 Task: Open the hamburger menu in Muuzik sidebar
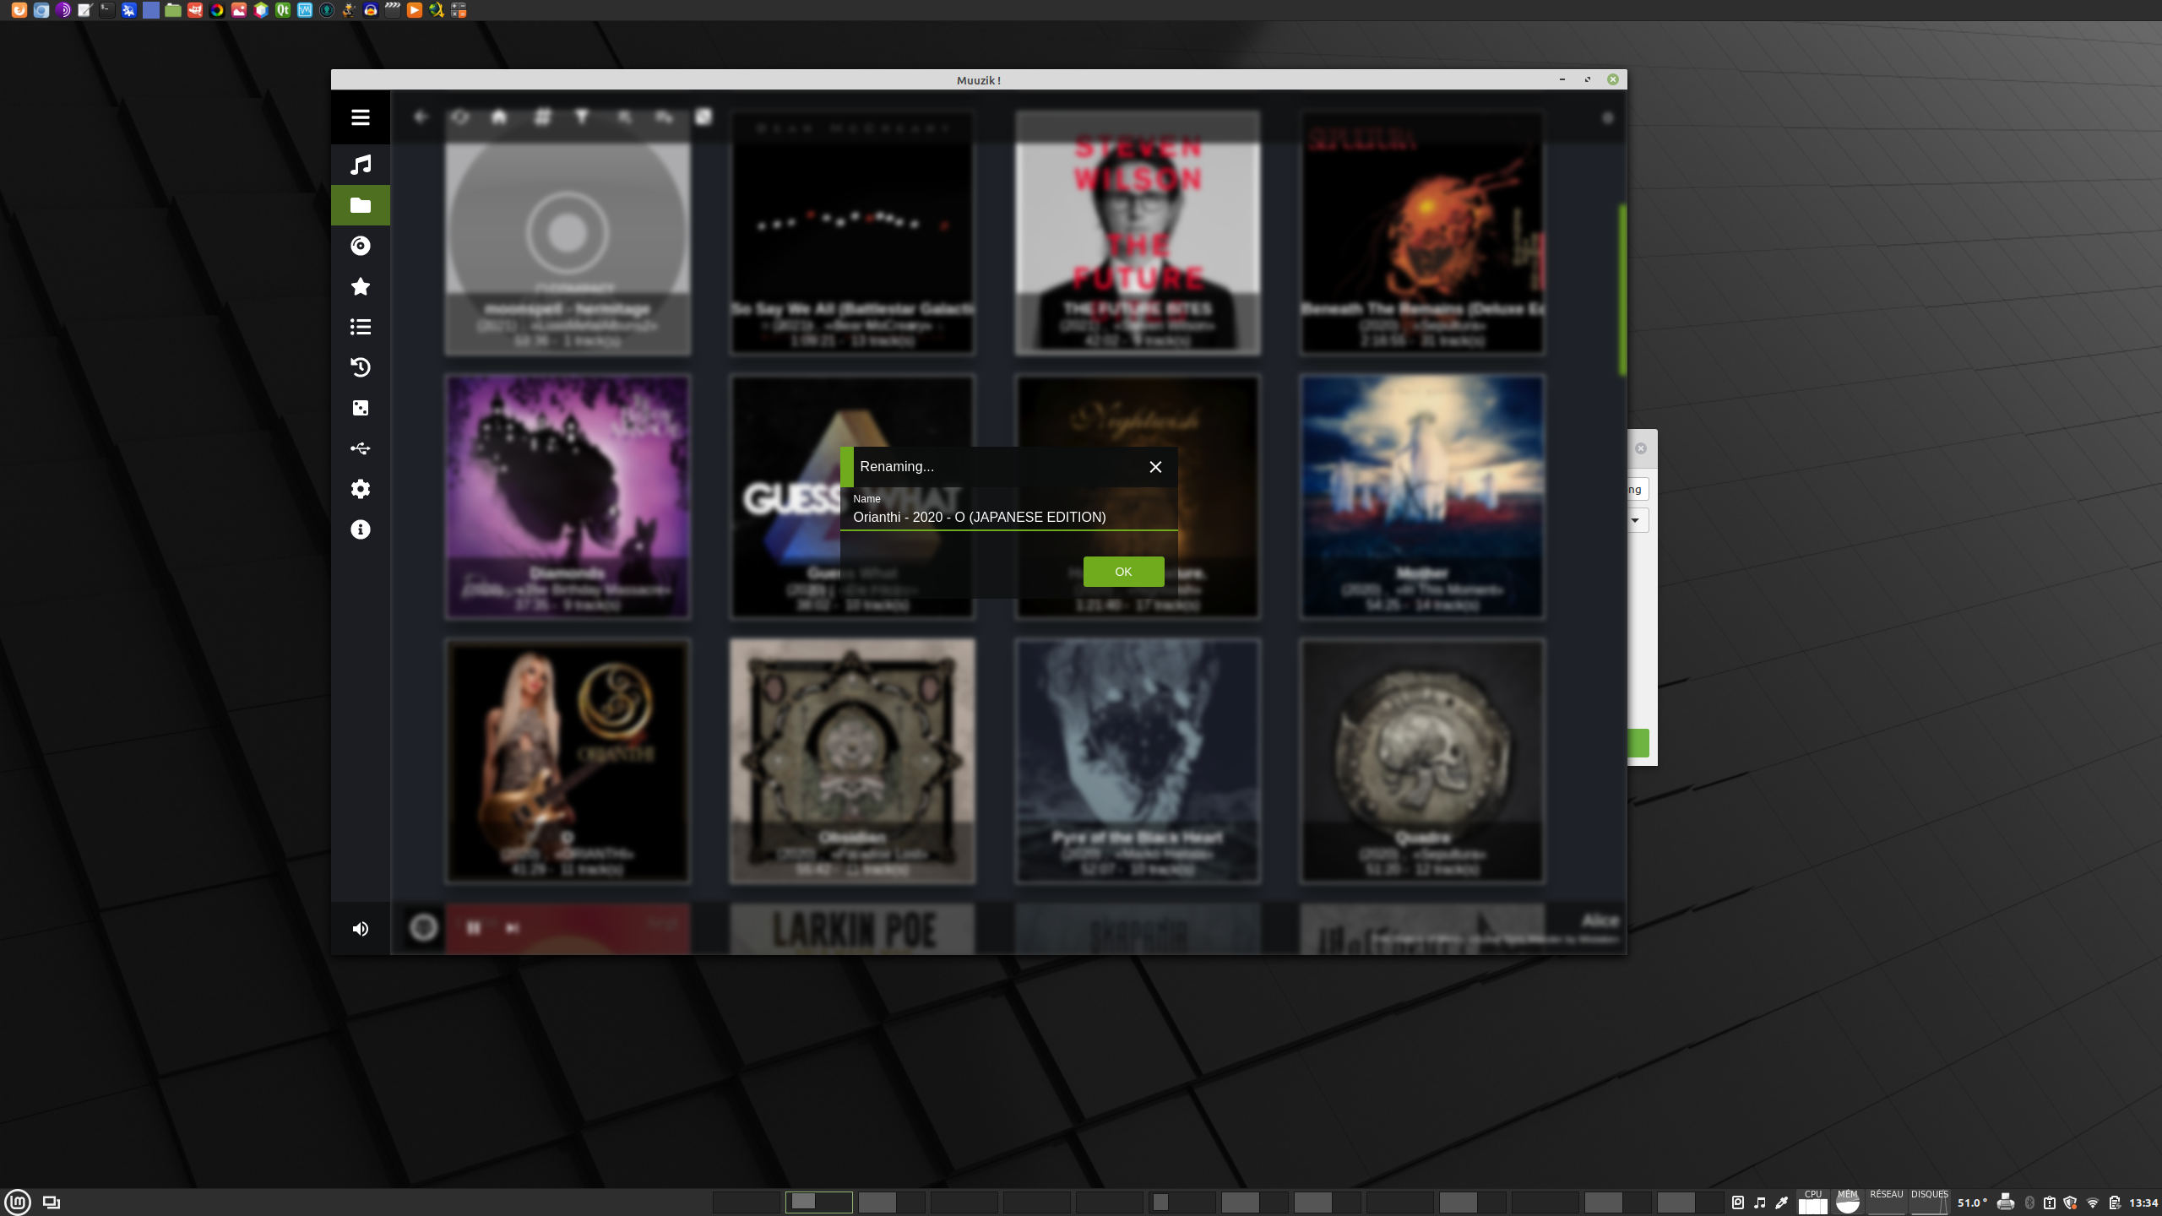(361, 117)
